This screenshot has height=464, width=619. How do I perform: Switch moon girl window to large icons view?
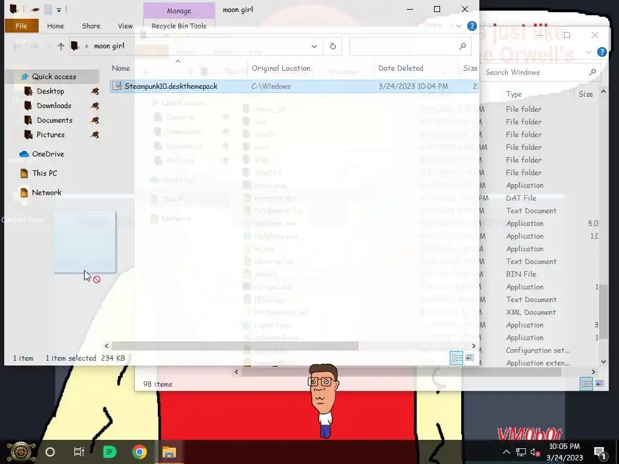(469, 358)
